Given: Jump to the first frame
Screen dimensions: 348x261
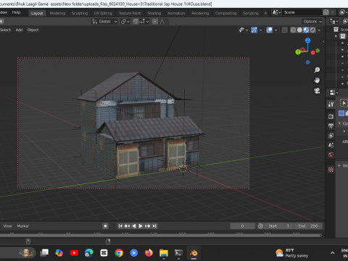Looking at the screenshot, I should (120, 226).
